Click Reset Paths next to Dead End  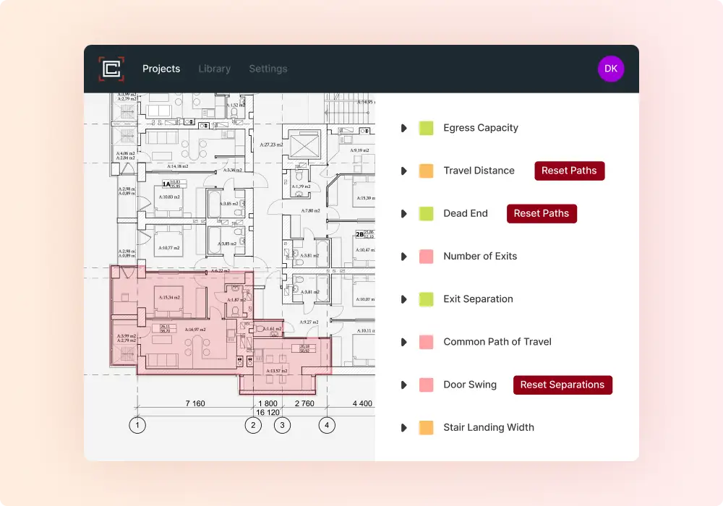542,213
